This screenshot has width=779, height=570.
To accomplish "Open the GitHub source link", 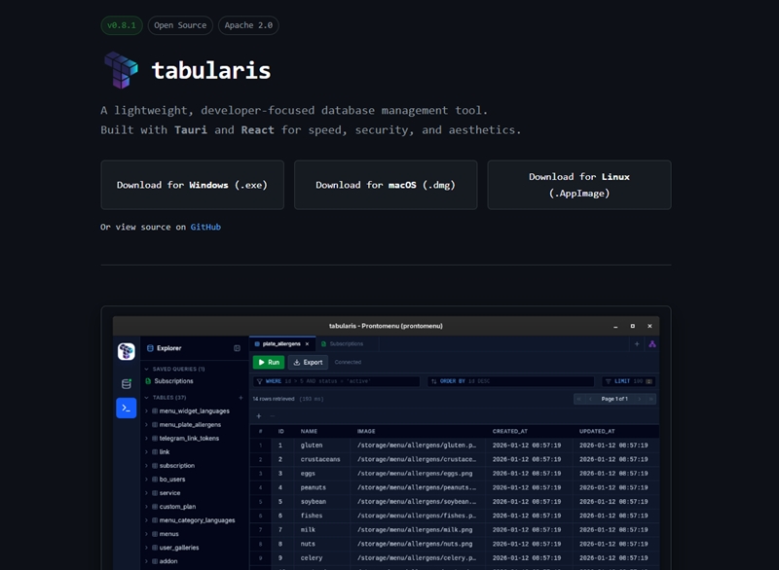I will [205, 227].
